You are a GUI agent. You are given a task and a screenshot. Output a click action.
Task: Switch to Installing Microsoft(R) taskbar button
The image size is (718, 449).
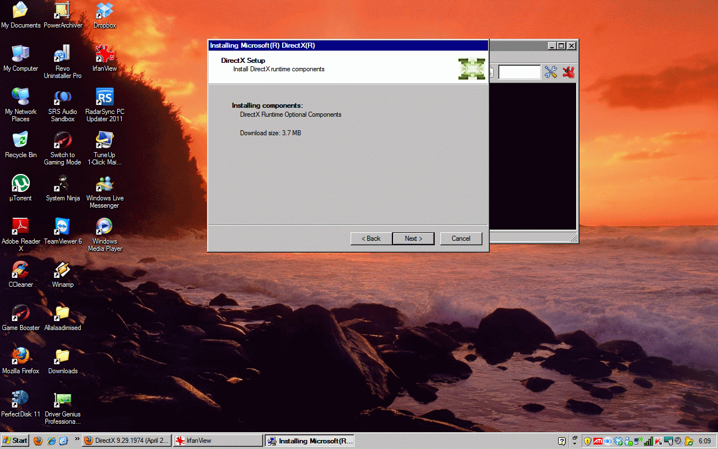pyautogui.click(x=310, y=441)
